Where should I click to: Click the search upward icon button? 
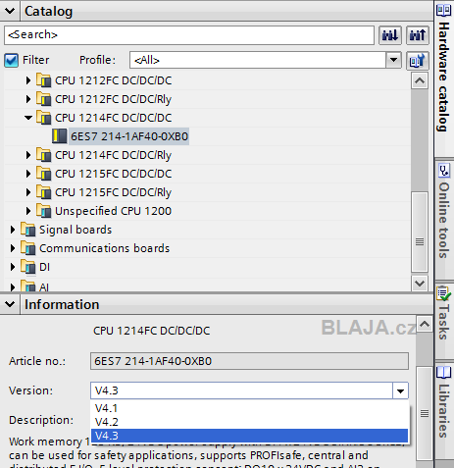pos(418,35)
